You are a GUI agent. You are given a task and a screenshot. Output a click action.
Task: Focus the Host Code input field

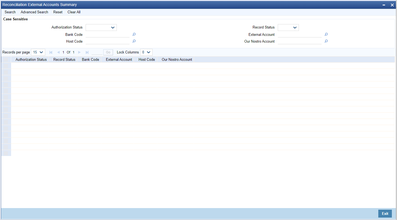[x=108, y=41]
